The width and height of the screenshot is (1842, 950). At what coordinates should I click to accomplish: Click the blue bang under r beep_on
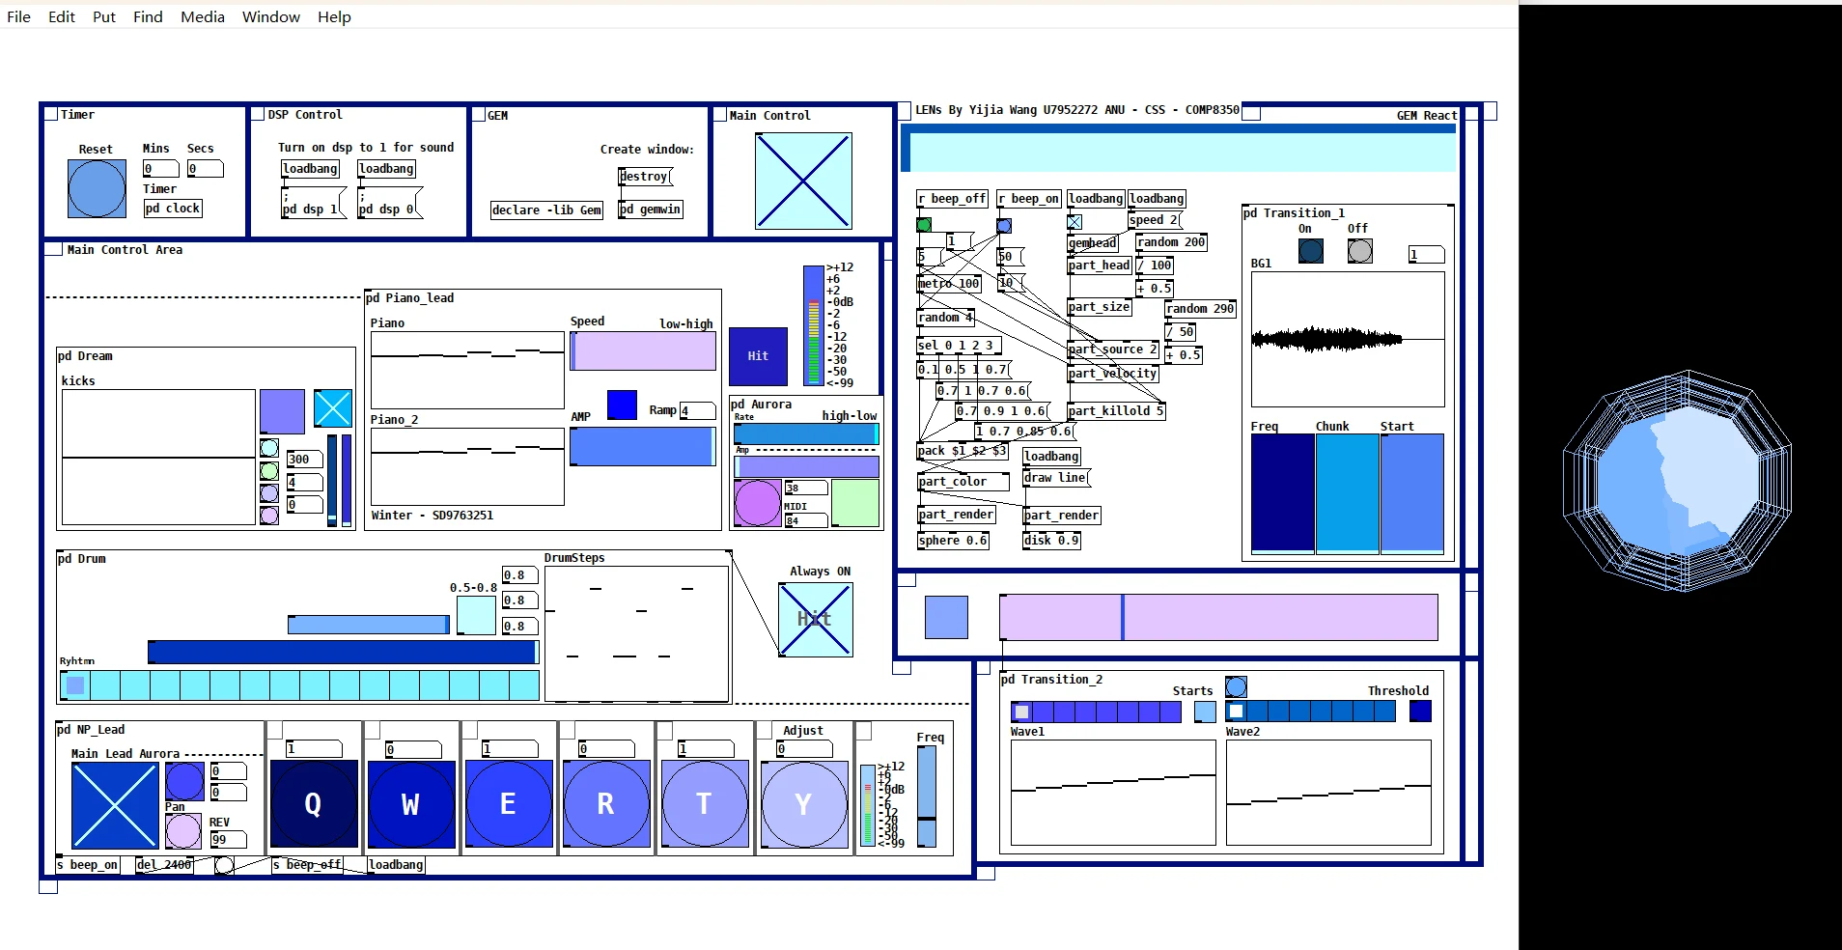1004,226
